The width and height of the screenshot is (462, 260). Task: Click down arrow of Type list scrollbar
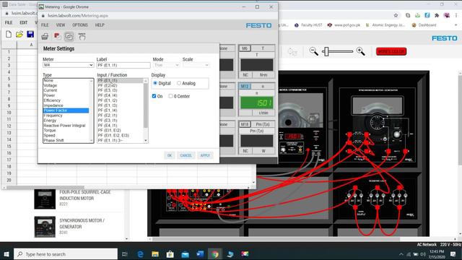[91, 141]
